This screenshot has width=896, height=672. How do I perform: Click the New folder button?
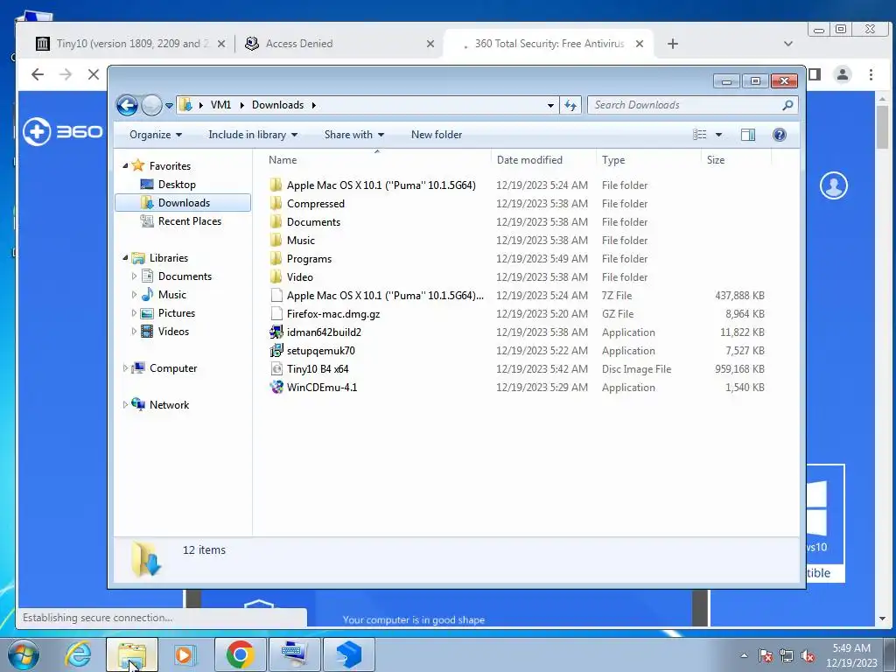click(437, 135)
